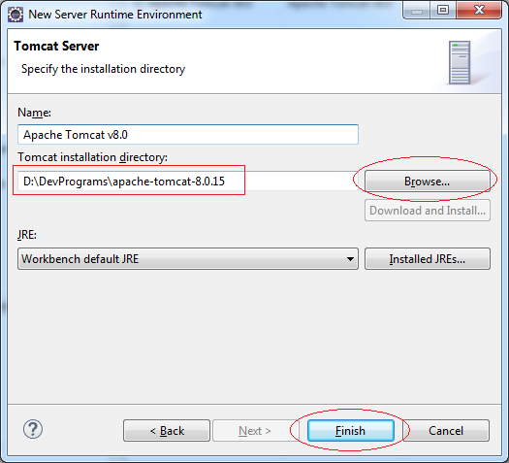
Task: Open the Workbench default JRE combo box
Action: tap(188, 259)
